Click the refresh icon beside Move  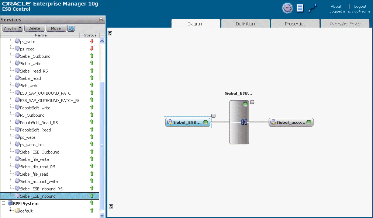pos(71,28)
